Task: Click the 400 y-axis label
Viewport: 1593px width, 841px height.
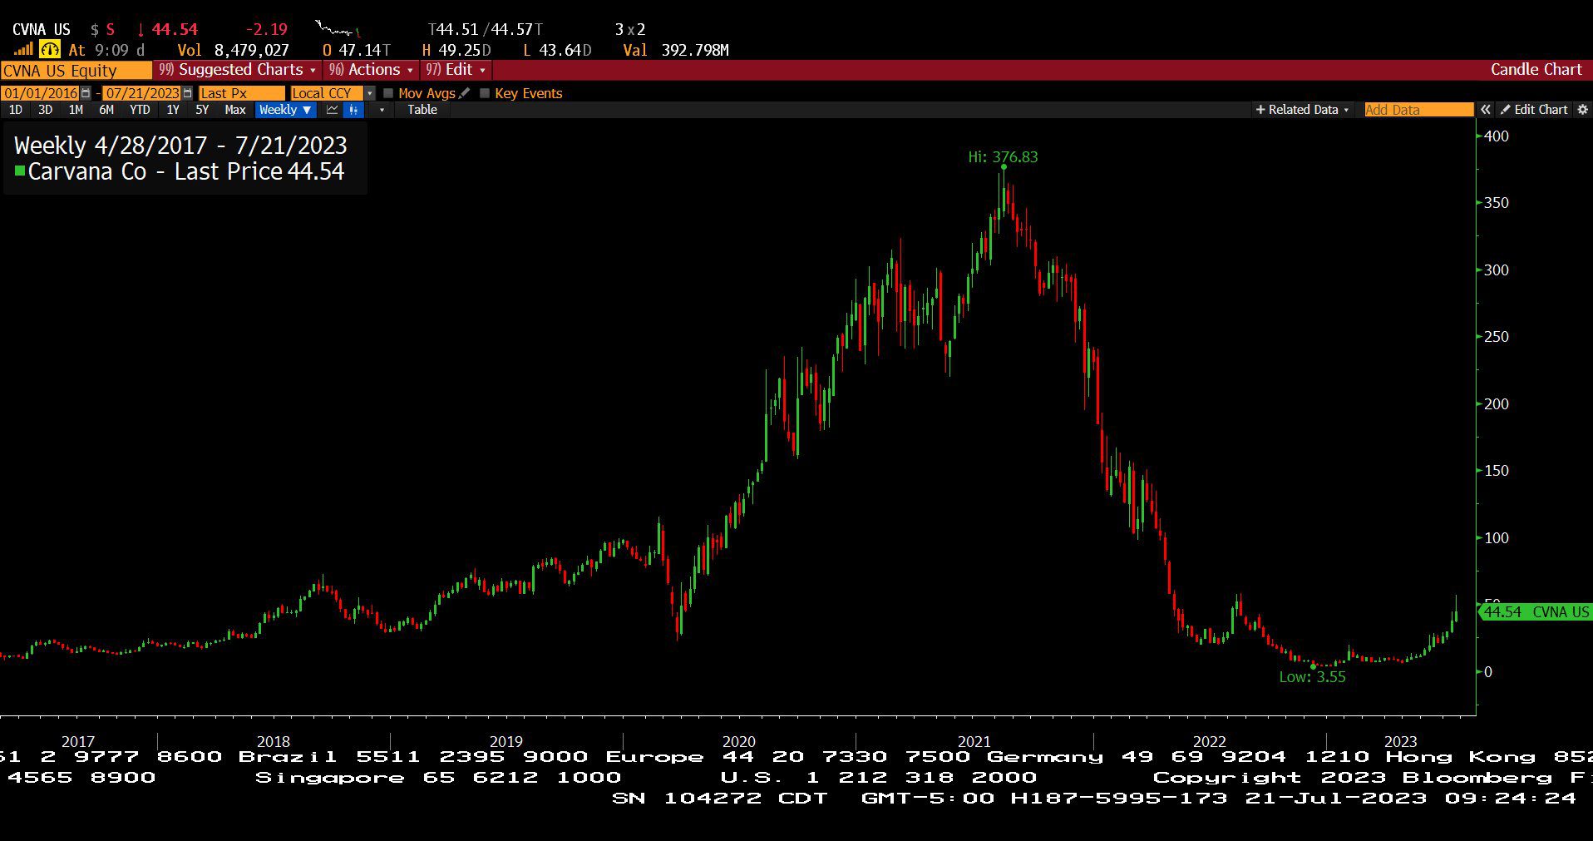Action: pyautogui.click(x=1497, y=136)
